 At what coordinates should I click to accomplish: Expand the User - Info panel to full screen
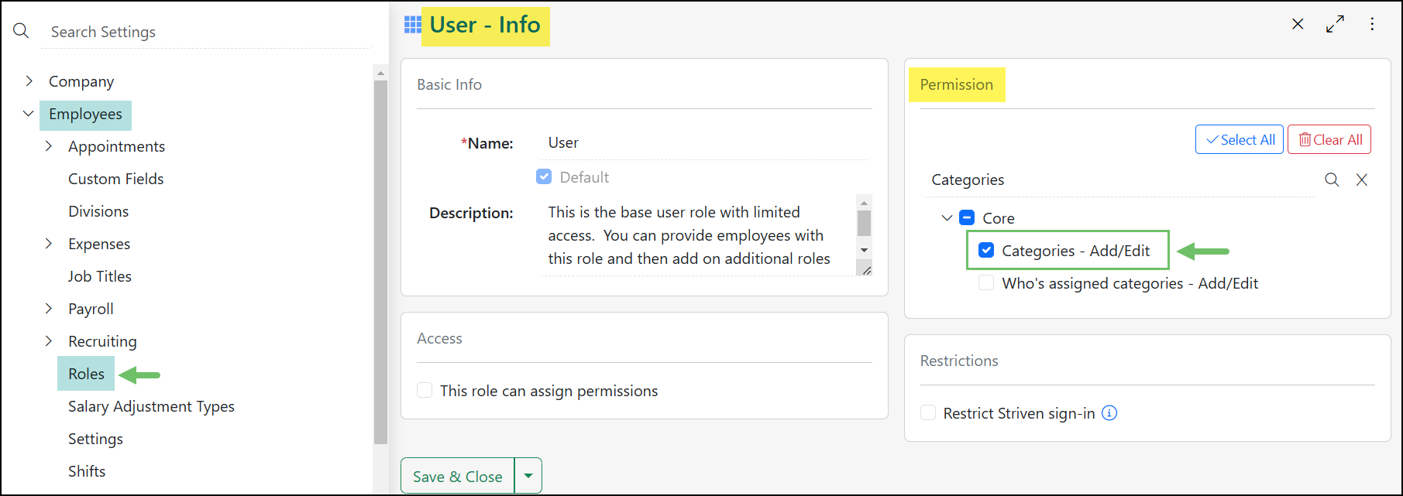pos(1335,24)
